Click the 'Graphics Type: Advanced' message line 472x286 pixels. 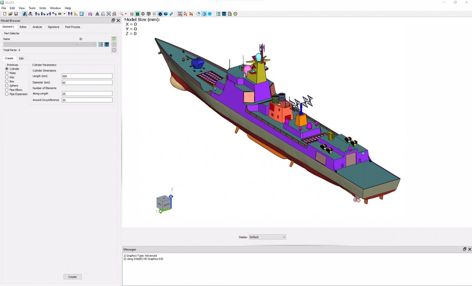click(140, 256)
